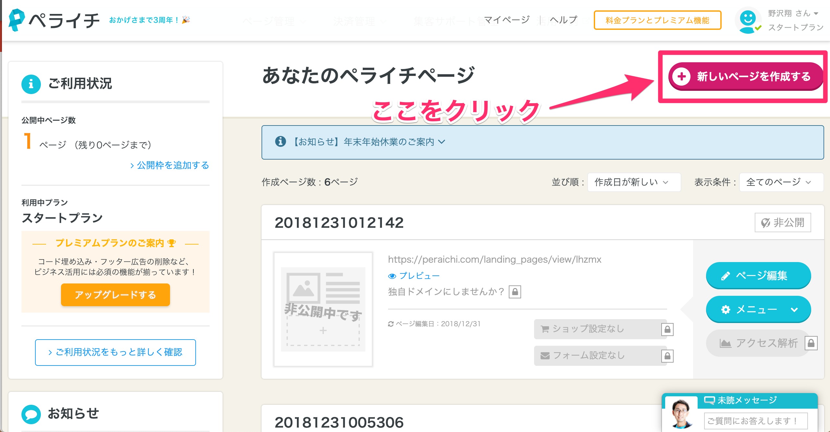Open the 並び順 作成日が新しい dropdown
This screenshot has width=830, height=432.
click(634, 182)
